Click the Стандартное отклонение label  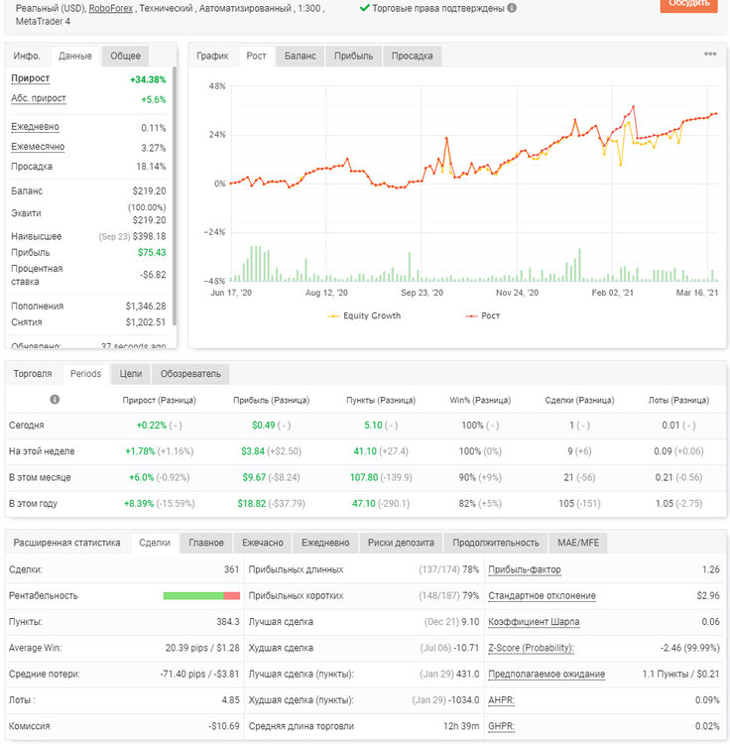tap(542, 596)
